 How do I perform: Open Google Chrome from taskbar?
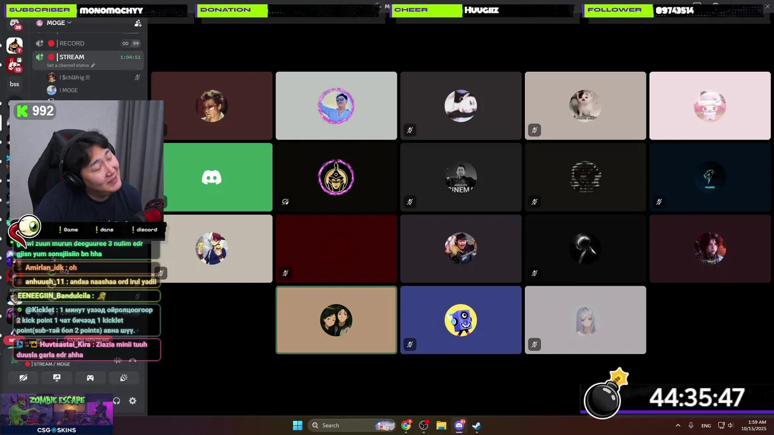[406, 425]
